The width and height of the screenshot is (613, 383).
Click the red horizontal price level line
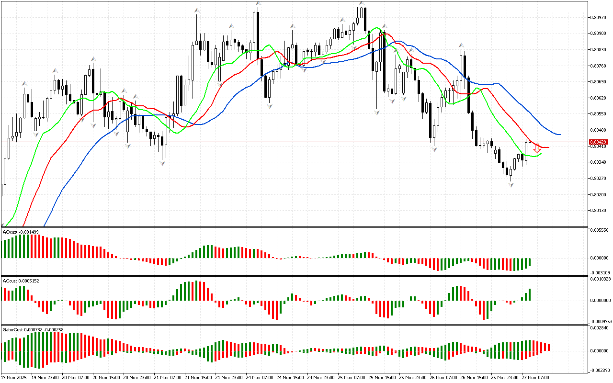pos(287,142)
